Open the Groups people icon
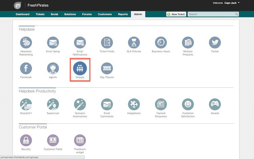 point(80,68)
